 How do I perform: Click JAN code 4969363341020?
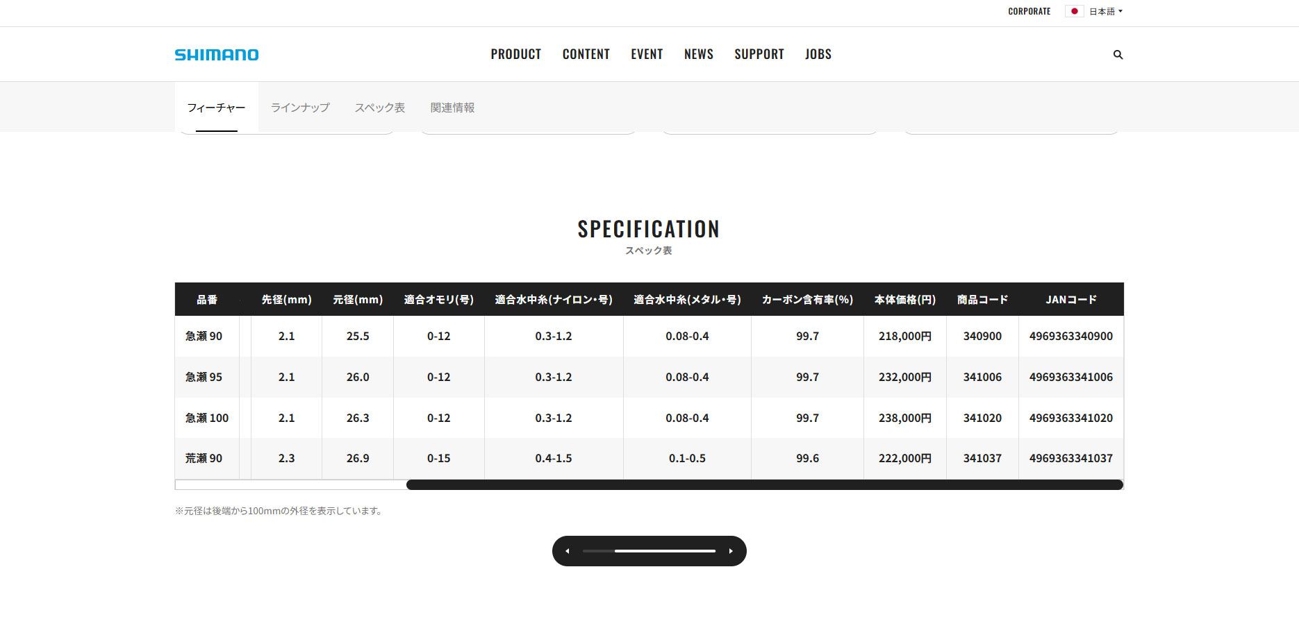[1071, 418]
